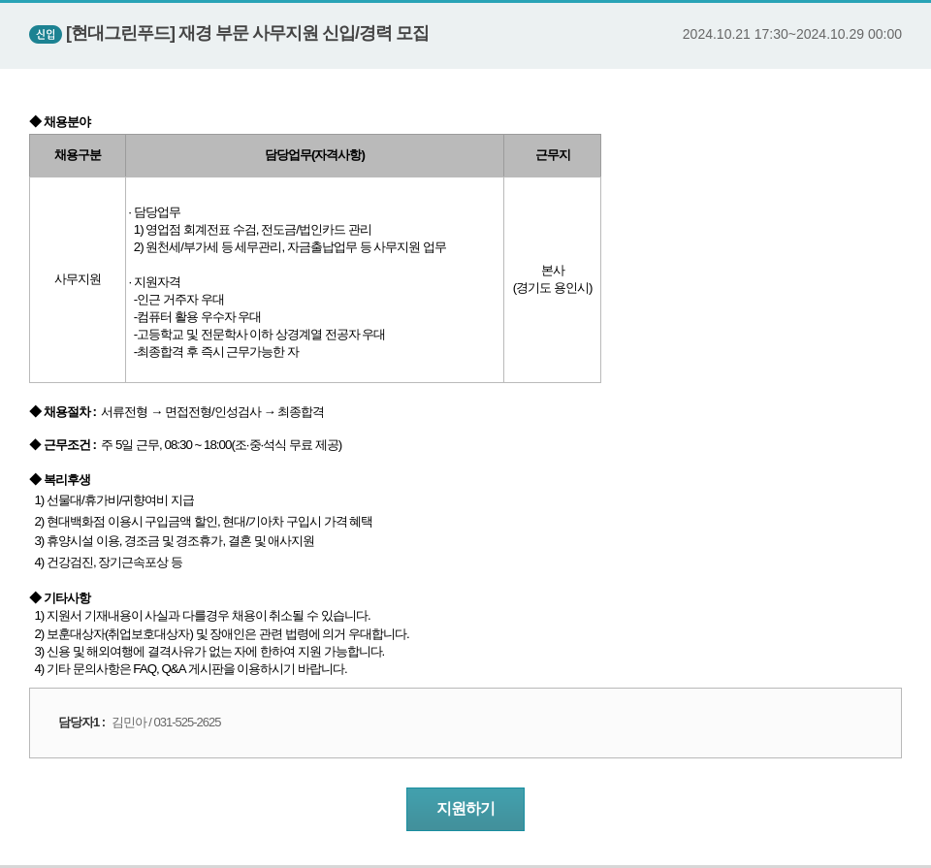Screen dimensions: 931x868
Task: Click note 기타 문의사항은 FAQ, Q&A 게시판
Action: click(x=191, y=669)
